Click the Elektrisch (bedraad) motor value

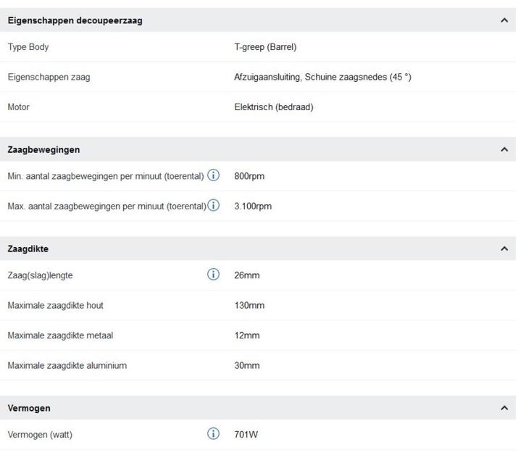click(x=273, y=107)
